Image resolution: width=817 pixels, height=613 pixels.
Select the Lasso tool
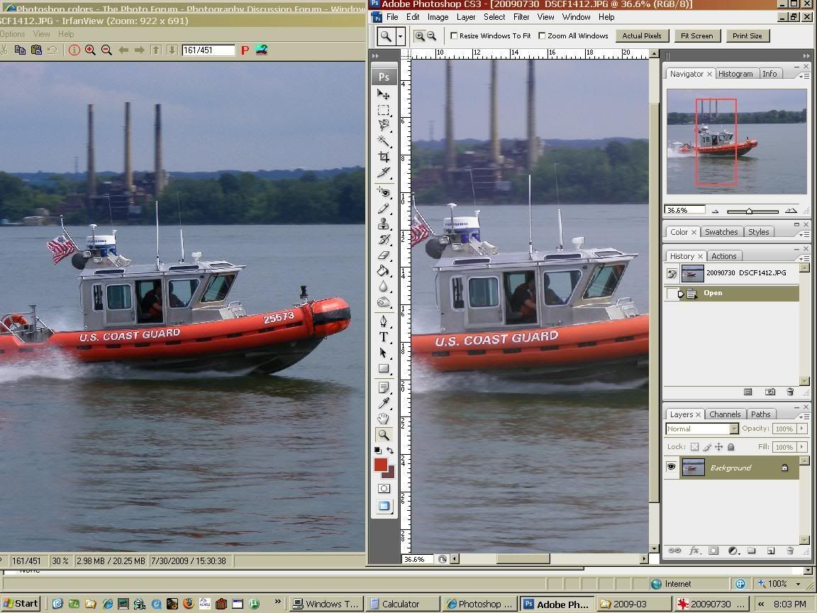click(x=384, y=125)
